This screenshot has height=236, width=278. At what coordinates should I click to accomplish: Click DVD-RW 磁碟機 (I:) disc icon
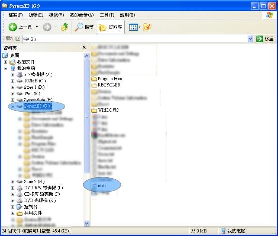[x=20, y=188]
